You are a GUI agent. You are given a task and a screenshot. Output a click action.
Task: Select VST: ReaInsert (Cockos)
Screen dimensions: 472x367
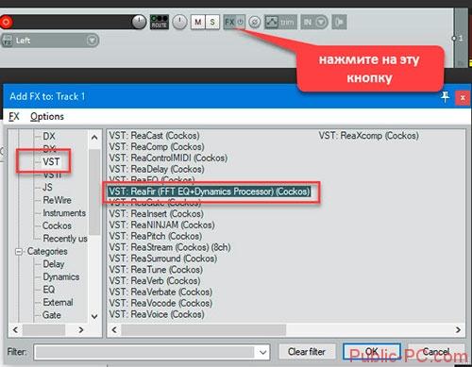point(156,214)
